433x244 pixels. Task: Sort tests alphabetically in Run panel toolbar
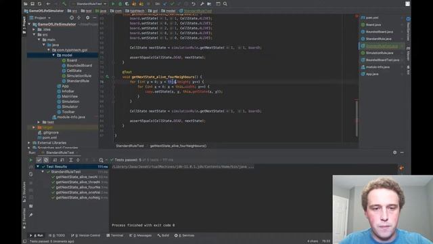tap(55, 160)
